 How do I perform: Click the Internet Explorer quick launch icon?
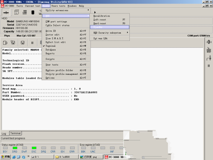pos(14,157)
